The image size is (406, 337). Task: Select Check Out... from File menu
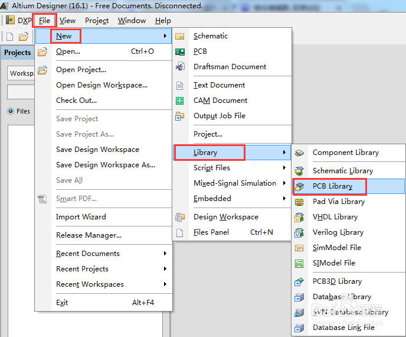point(76,101)
